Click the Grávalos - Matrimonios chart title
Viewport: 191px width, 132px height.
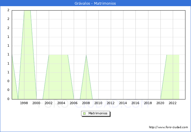[x=95, y=4]
